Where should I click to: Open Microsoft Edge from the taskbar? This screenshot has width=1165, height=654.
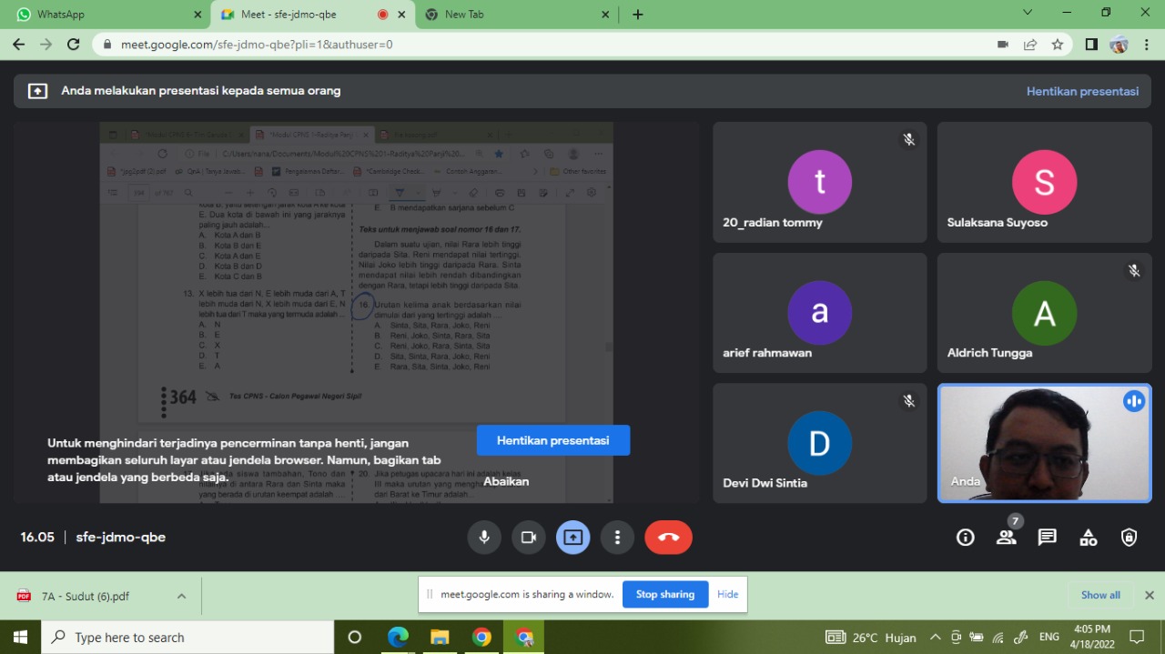click(398, 637)
